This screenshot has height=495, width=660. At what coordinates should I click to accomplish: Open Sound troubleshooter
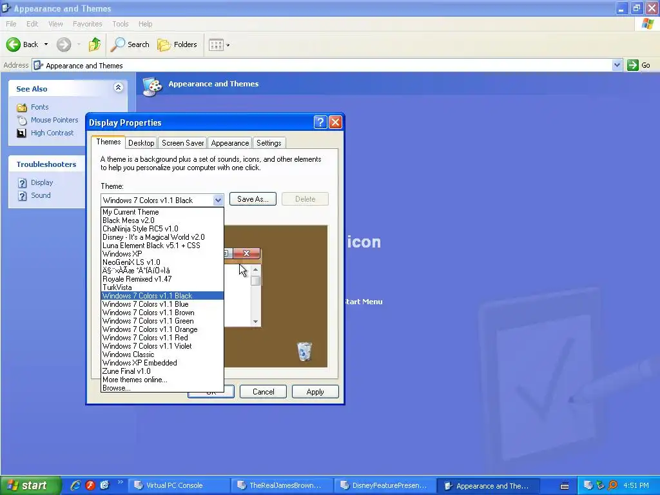(x=41, y=195)
